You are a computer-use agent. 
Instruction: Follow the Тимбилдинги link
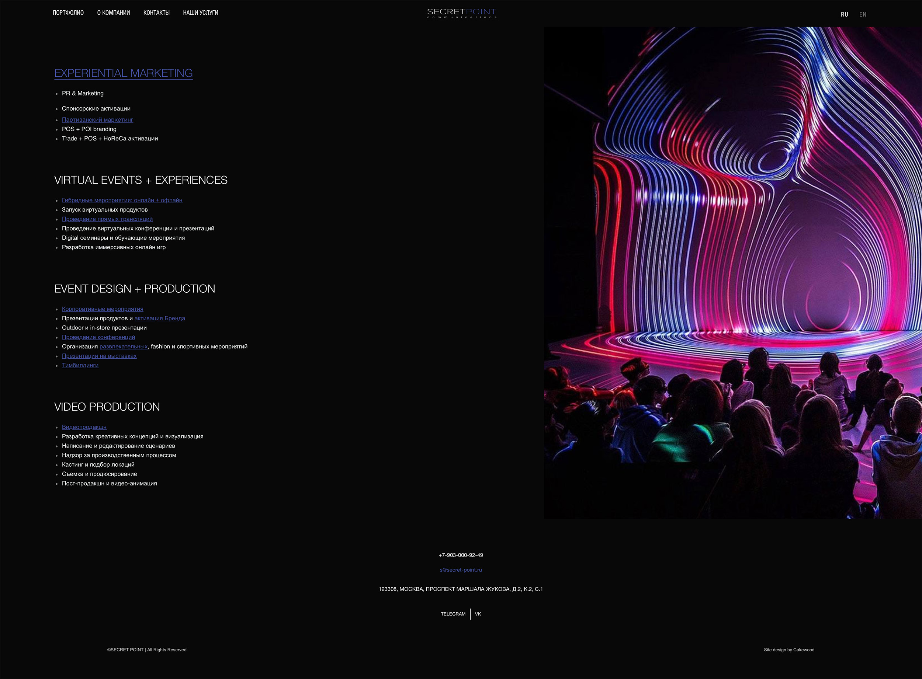[x=80, y=365]
